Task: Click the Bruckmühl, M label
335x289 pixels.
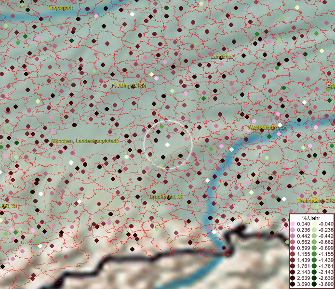Action: point(165,197)
